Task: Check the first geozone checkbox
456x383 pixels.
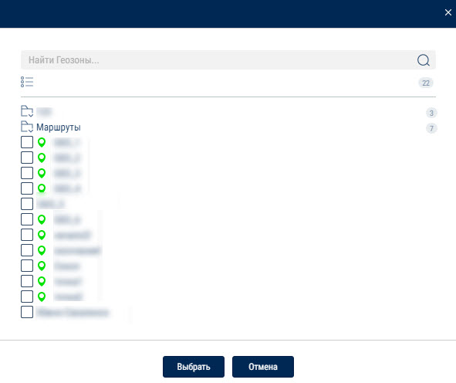Action: coord(27,142)
